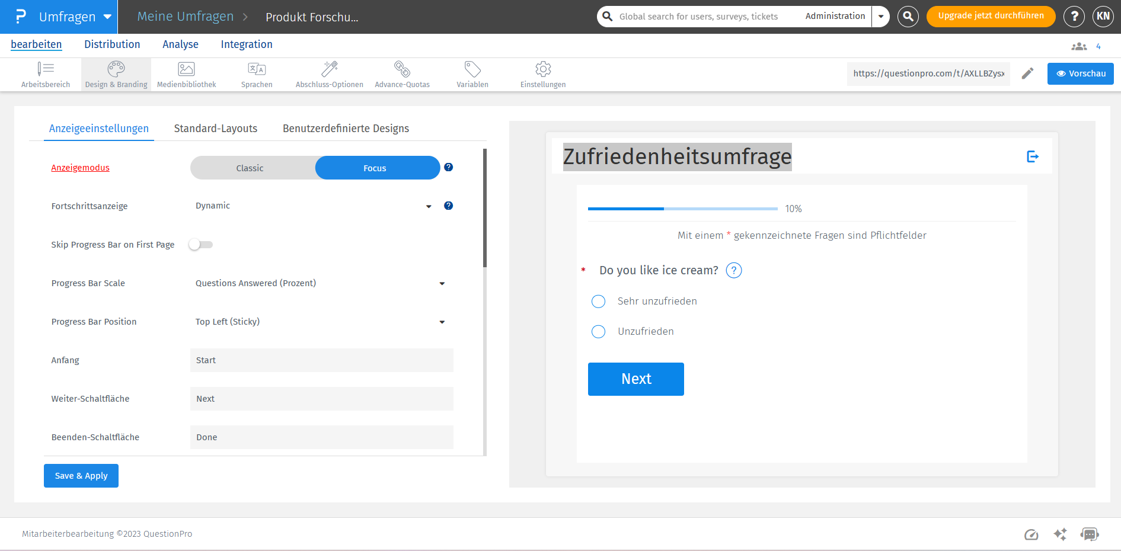Image resolution: width=1121 pixels, height=551 pixels.
Task: Go to the Integration tab
Action: (x=247, y=44)
